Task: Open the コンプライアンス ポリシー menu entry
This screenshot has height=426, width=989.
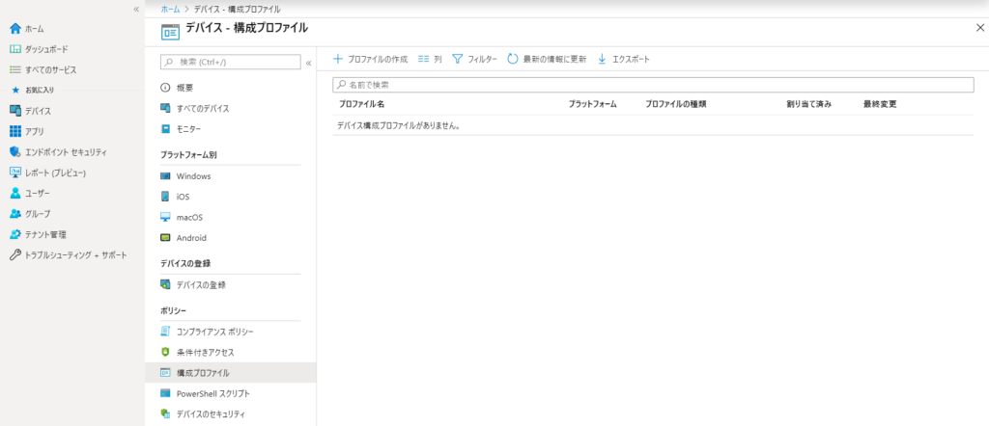Action: 215,331
